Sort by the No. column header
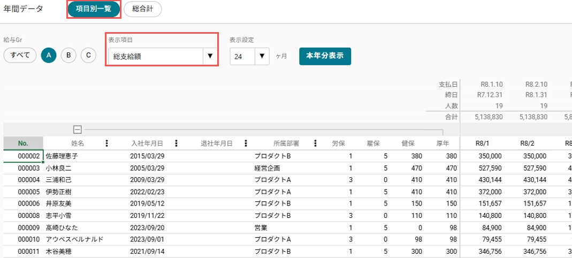 point(24,143)
